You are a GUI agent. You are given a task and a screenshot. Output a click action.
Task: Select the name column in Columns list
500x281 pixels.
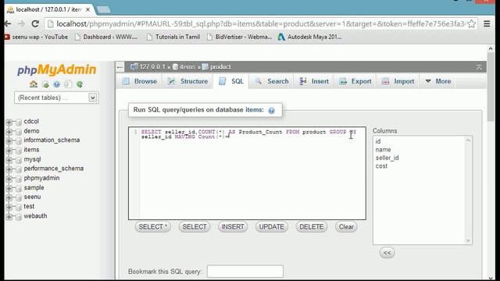pyautogui.click(x=383, y=150)
